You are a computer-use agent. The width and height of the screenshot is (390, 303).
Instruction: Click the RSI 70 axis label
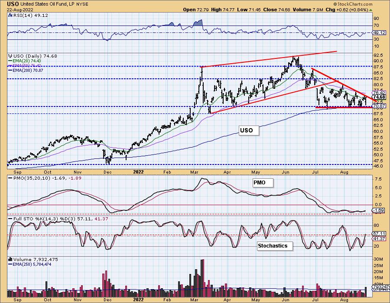(376, 26)
